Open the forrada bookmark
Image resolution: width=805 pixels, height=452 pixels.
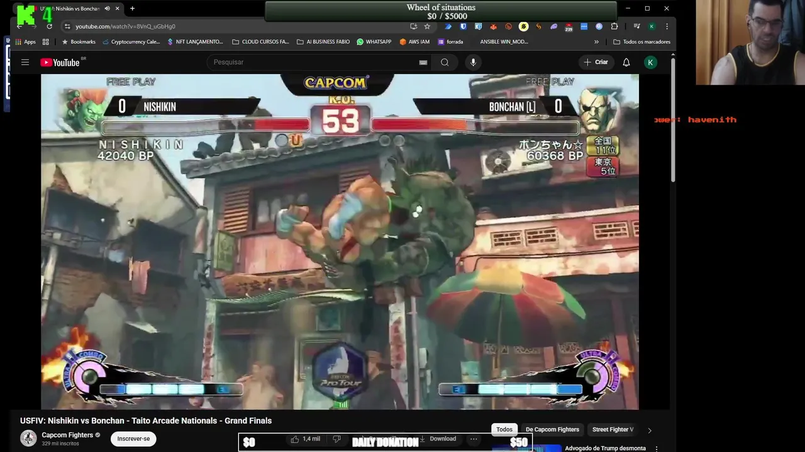(450, 42)
